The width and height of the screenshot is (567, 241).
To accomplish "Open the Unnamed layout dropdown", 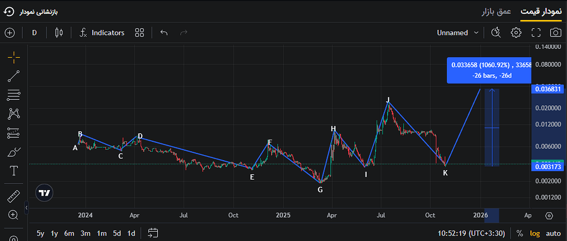I will pos(457,33).
